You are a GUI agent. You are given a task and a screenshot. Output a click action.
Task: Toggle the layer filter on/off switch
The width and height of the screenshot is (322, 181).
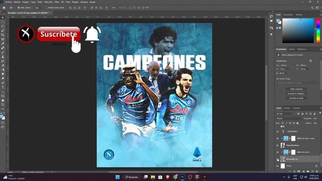pyautogui.click(x=320, y=113)
